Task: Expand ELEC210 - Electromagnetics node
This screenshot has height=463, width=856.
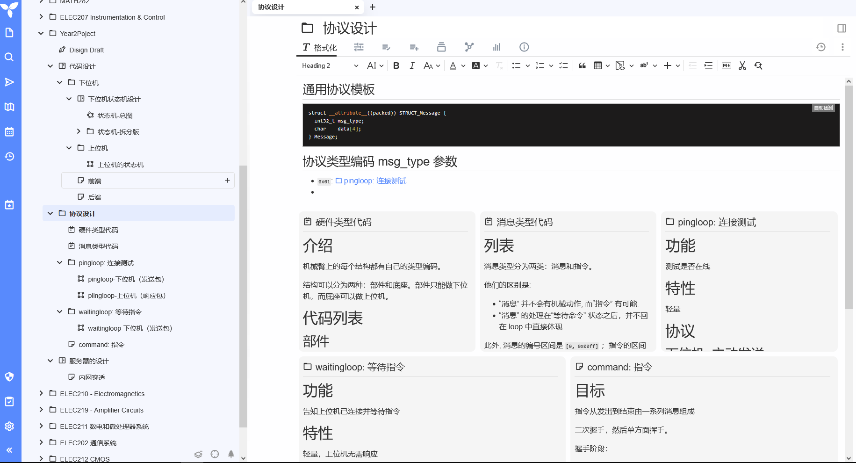Action: (41, 393)
